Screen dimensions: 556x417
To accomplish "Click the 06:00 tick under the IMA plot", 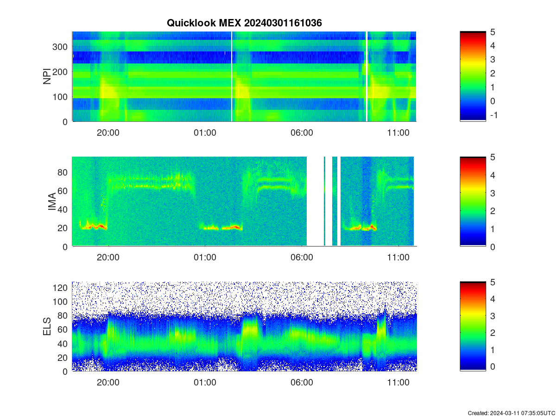I will click(x=302, y=258).
